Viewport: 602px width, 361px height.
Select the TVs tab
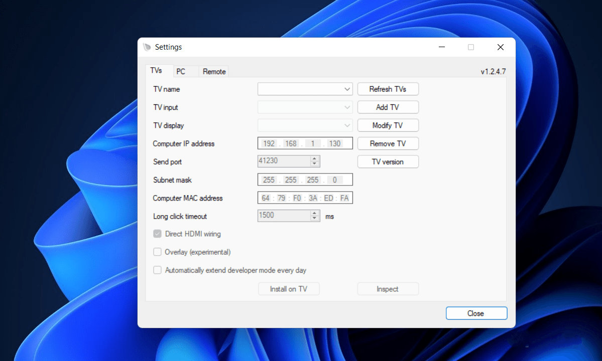click(x=156, y=71)
